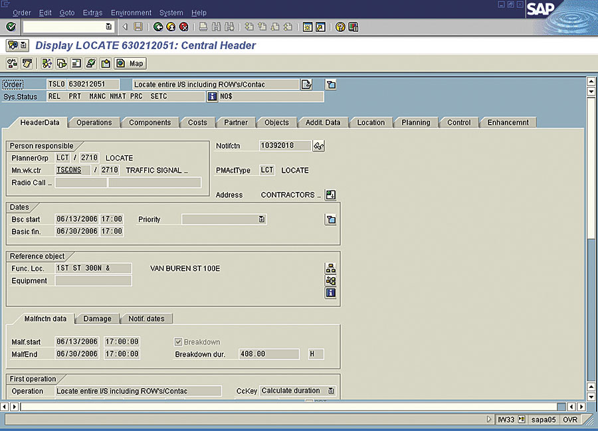The image size is (598, 431).
Task: Click the Equipment input field
Action: click(x=94, y=280)
